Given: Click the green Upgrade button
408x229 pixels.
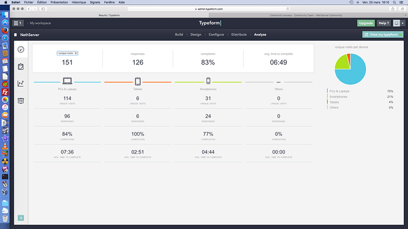Looking at the screenshot, I should [x=366, y=23].
